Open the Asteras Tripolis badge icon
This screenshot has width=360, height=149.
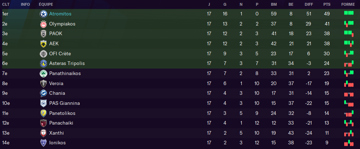43,63
